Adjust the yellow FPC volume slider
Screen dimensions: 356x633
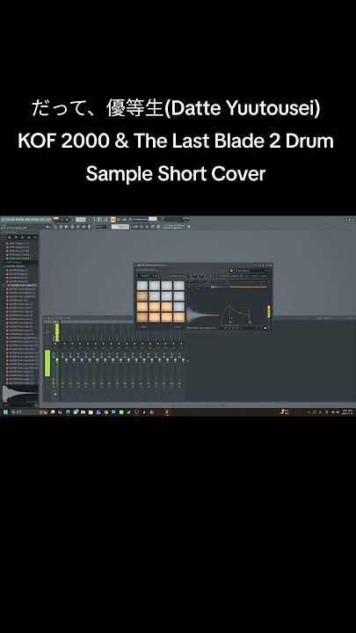point(269,311)
